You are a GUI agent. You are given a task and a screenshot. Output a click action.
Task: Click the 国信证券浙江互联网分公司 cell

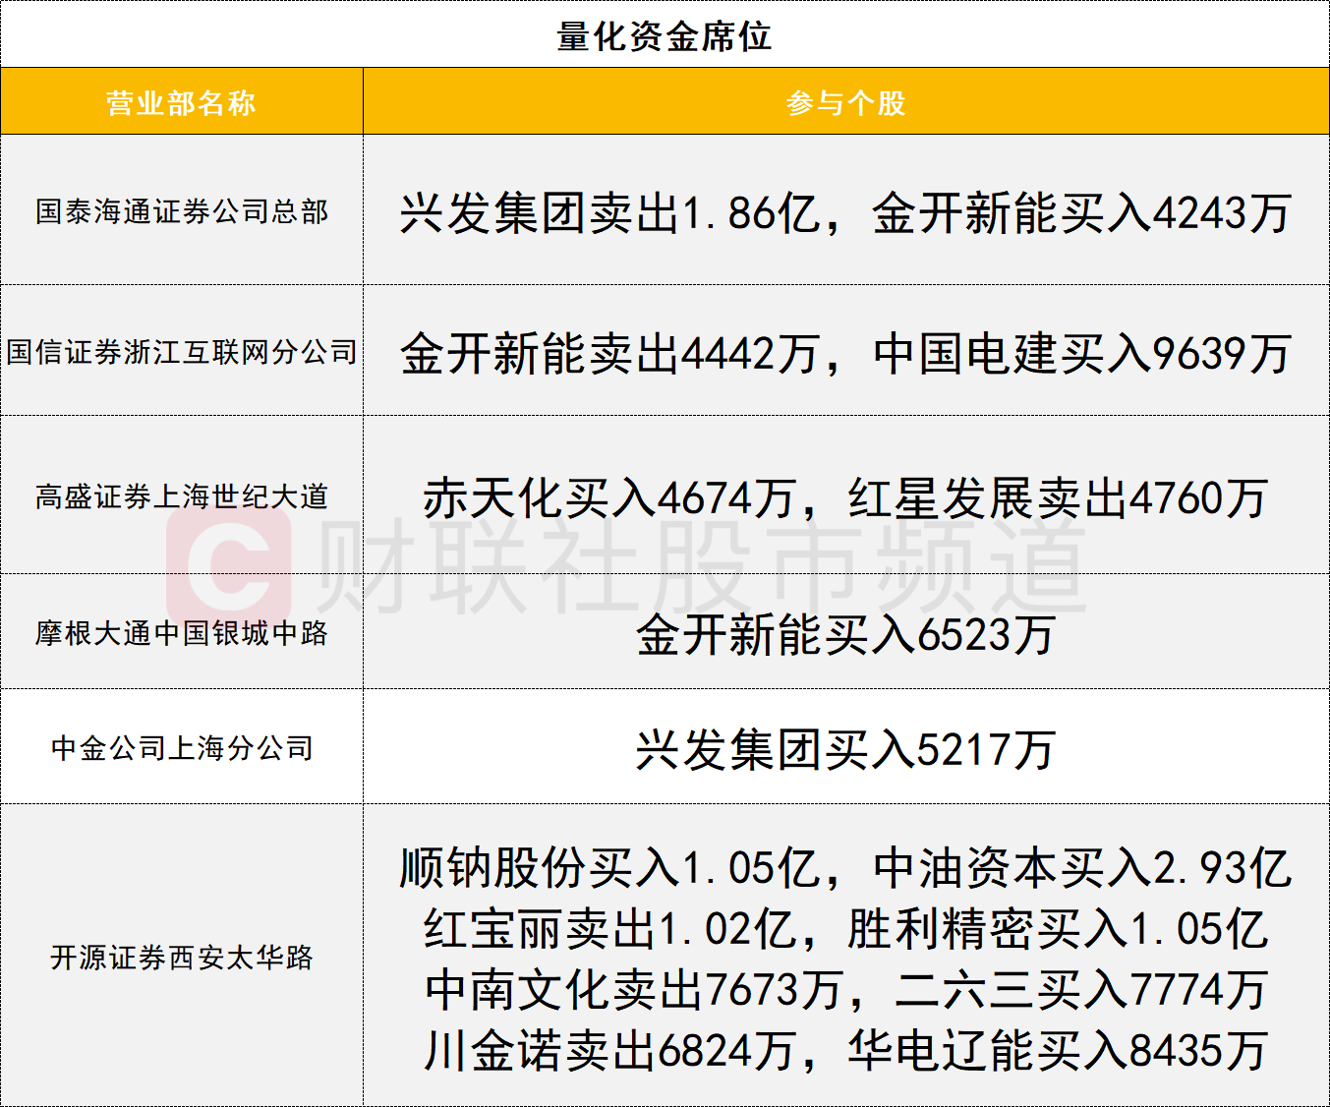click(x=182, y=352)
